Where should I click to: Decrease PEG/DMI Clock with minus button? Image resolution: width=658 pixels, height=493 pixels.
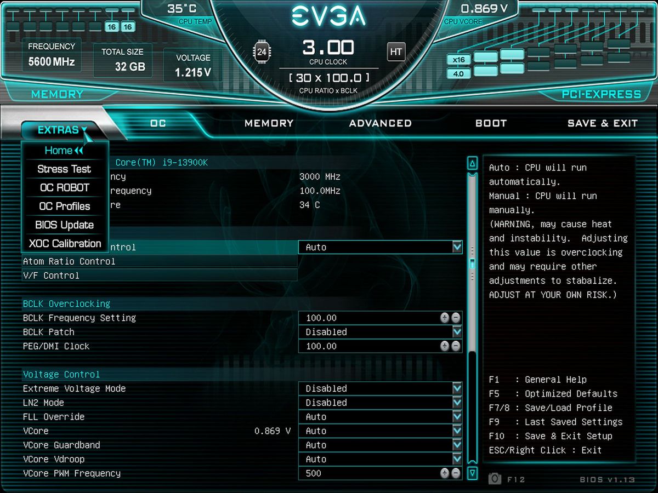pyautogui.click(x=456, y=346)
